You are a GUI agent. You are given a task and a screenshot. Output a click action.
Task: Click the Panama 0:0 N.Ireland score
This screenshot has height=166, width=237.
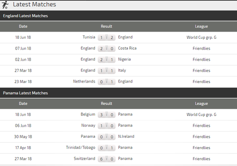click(107, 137)
